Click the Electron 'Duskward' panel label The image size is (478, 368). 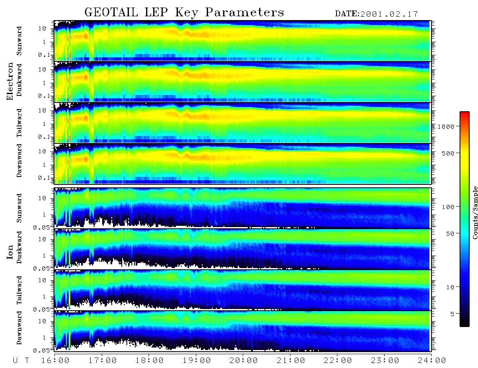pyautogui.click(x=19, y=80)
